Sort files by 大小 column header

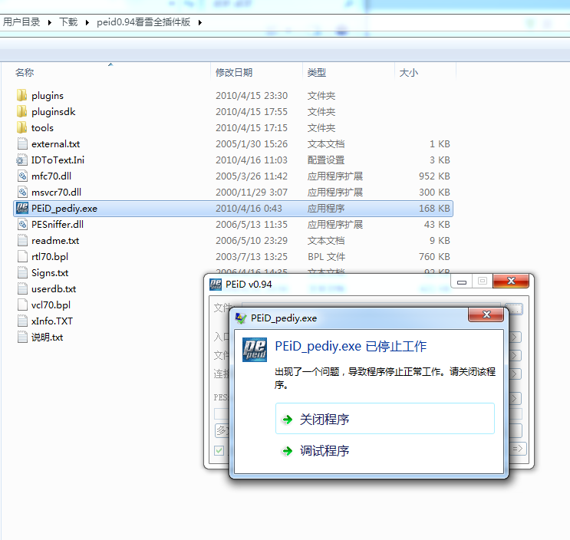point(409,72)
